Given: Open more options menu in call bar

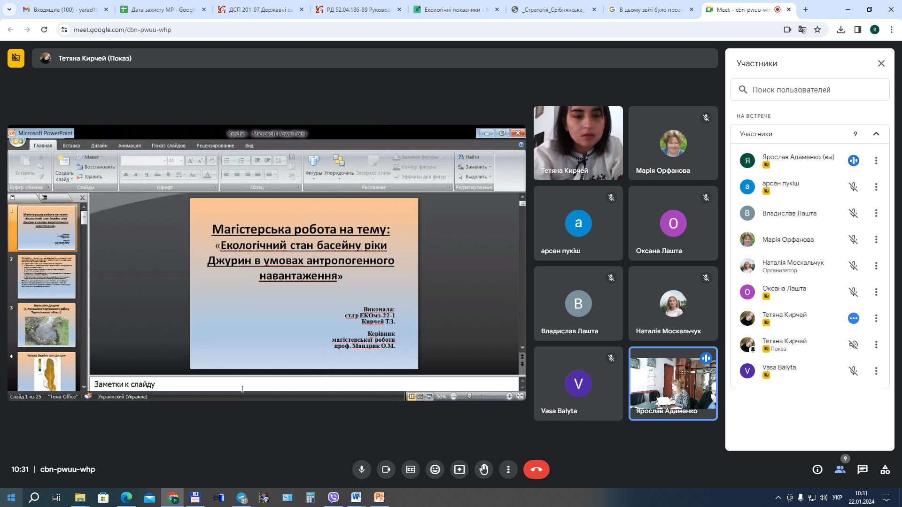Looking at the screenshot, I should coord(508,469).
